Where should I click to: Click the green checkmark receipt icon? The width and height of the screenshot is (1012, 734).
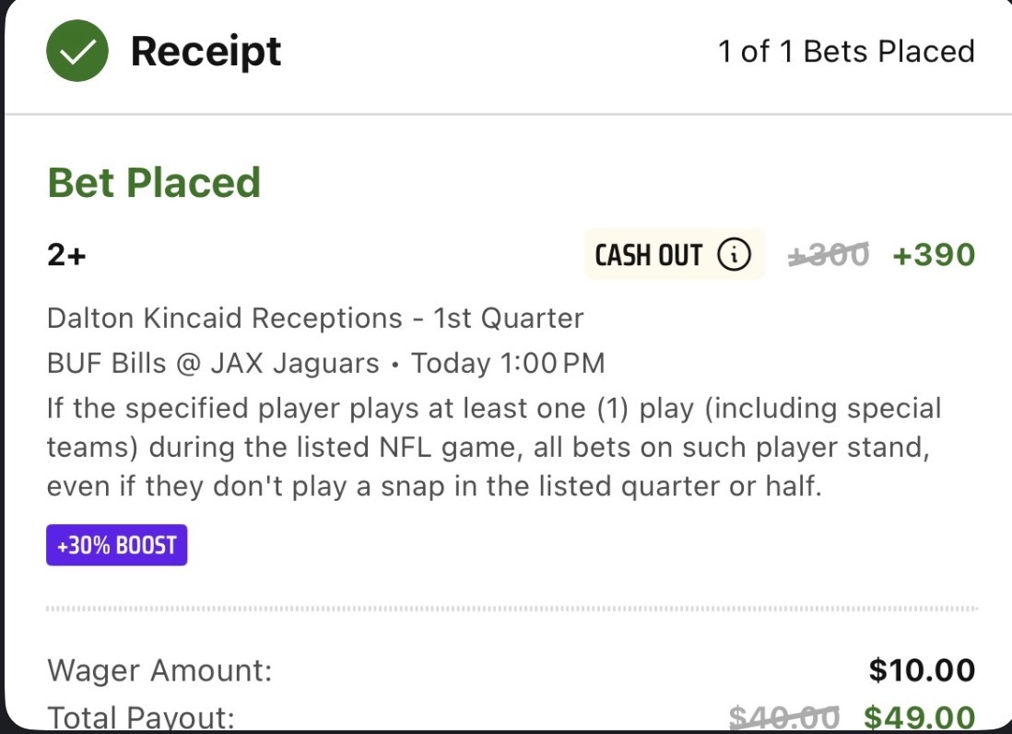tap(77, 51)
